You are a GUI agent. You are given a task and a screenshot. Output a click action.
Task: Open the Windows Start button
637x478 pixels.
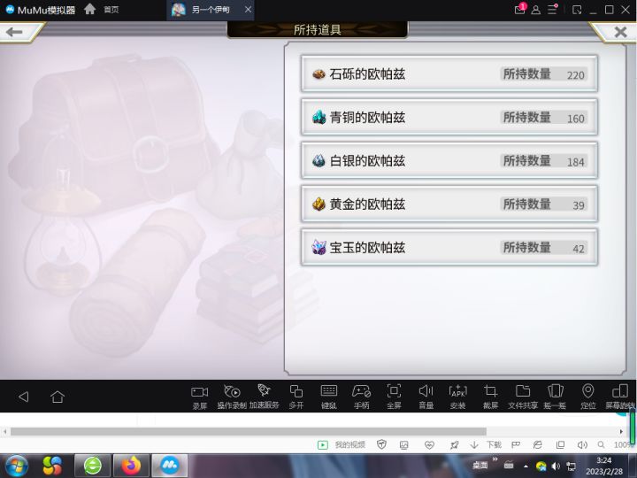[17, 466]
